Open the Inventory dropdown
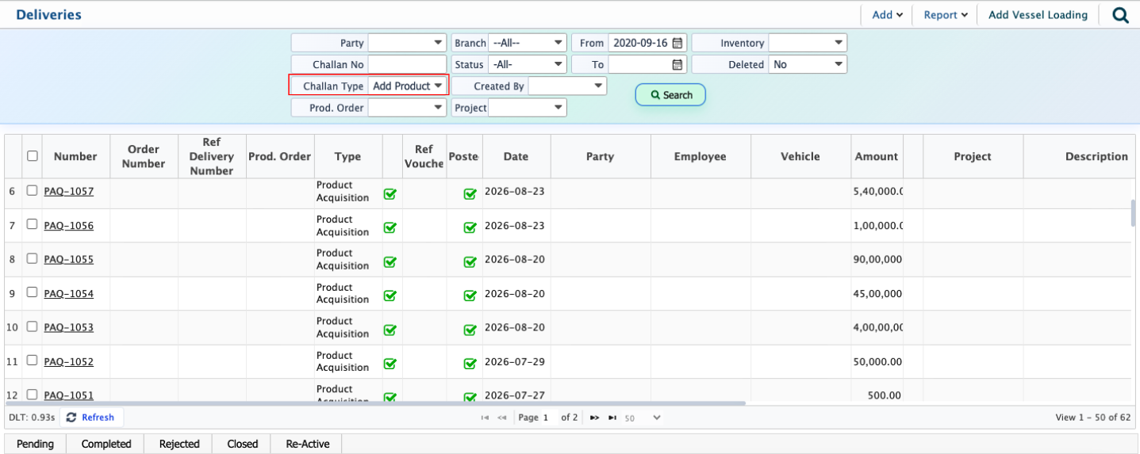The image size is (1140, 454). (x=808, y=43)
